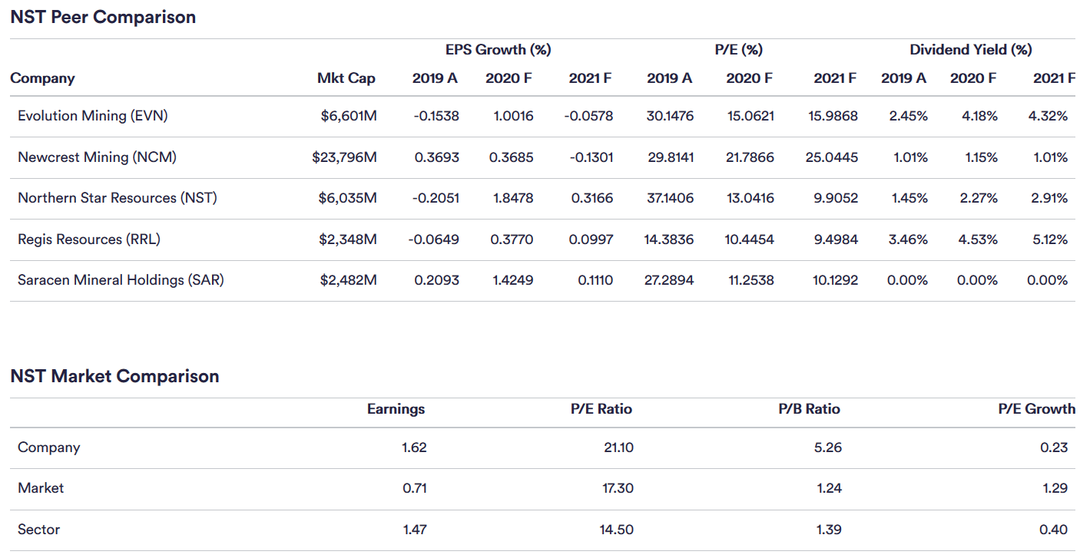Click the P/B Ratio column header
The height and width of the screenshot is (558, 1090).
click(x=810, y=409)
